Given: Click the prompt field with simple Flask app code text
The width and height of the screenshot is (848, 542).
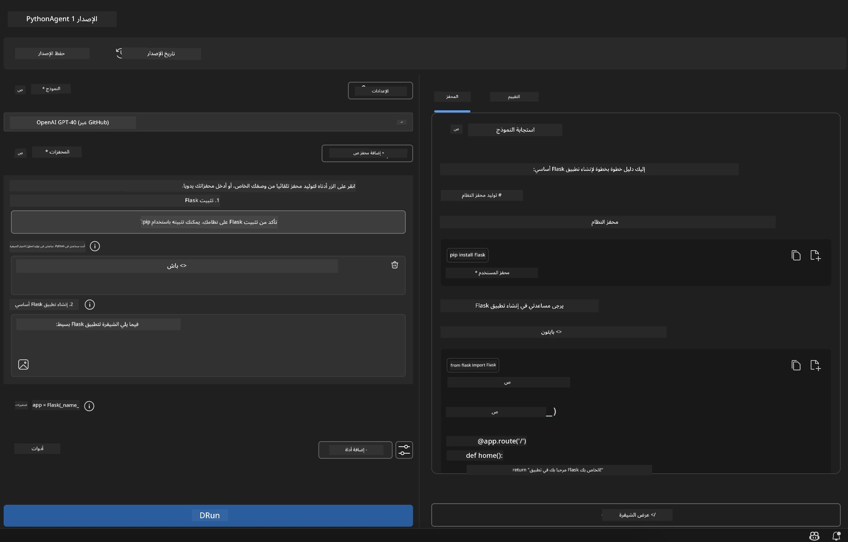Looking at the screenshot, I should point(208,346).
